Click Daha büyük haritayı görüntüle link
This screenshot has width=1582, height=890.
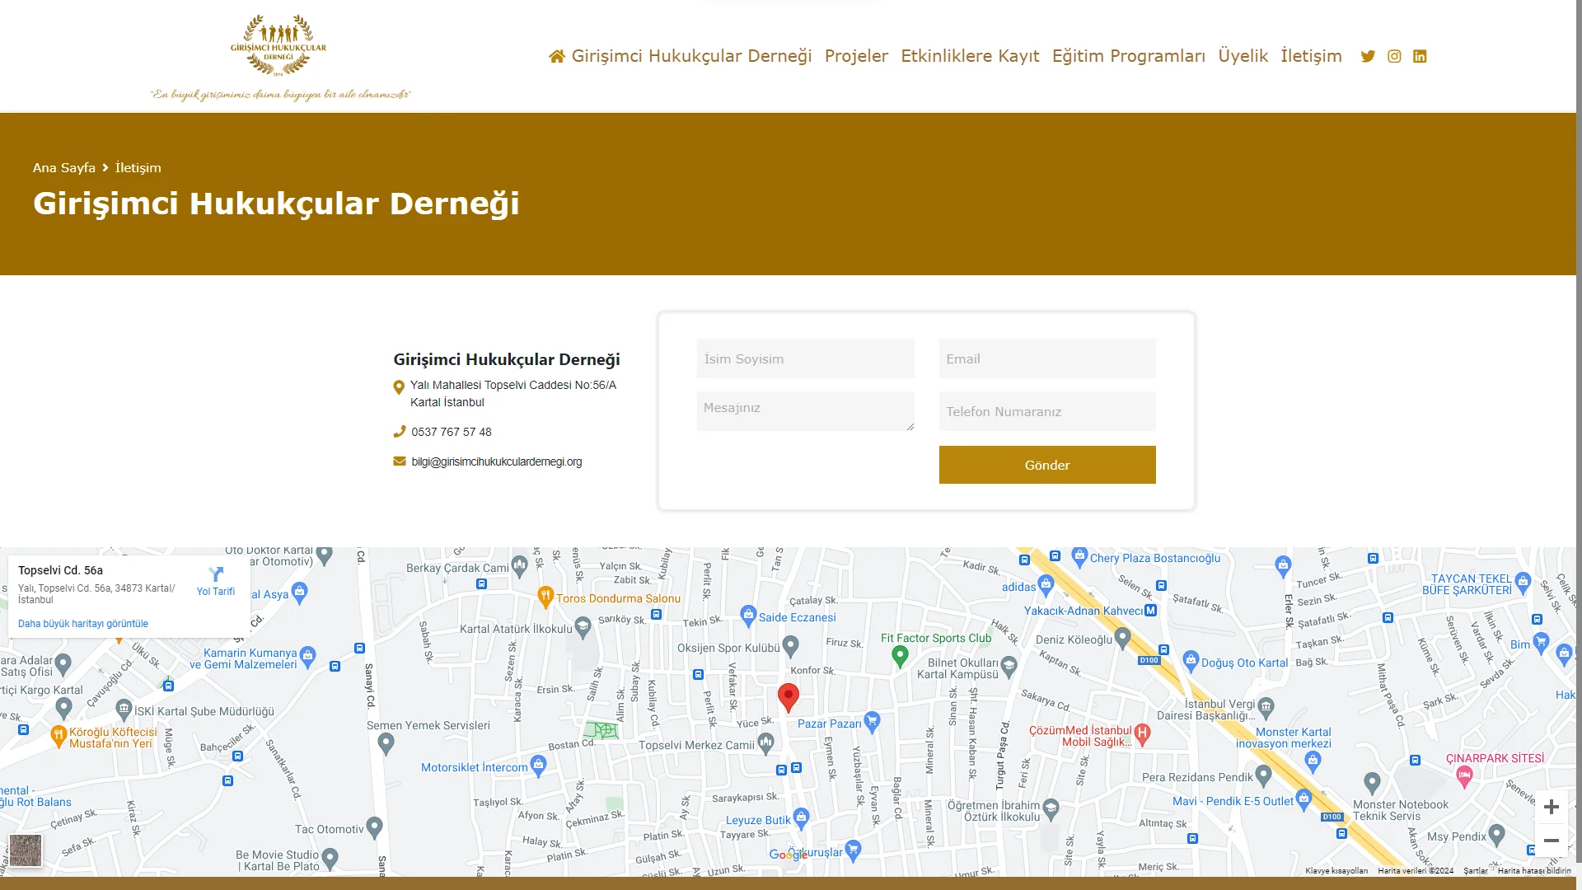pyautogui.click(x=83, y=624)
